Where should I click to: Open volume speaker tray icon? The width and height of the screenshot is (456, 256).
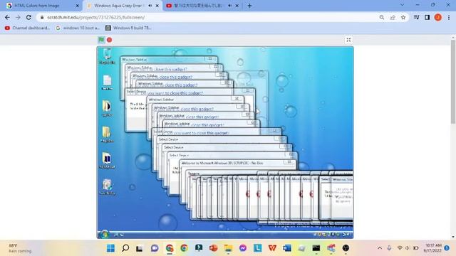407,248
